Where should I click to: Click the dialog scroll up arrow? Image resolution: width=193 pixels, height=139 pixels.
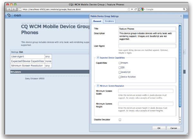click(x=180, y=119)
